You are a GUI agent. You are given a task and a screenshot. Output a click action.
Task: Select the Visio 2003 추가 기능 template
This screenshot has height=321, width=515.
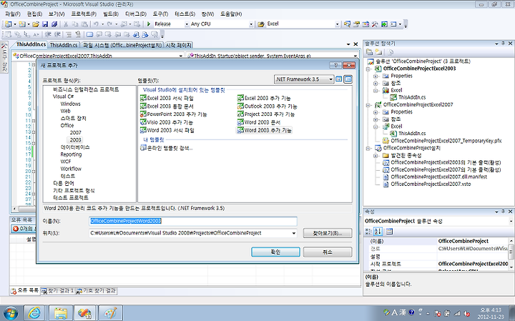[x=167, y=122]
